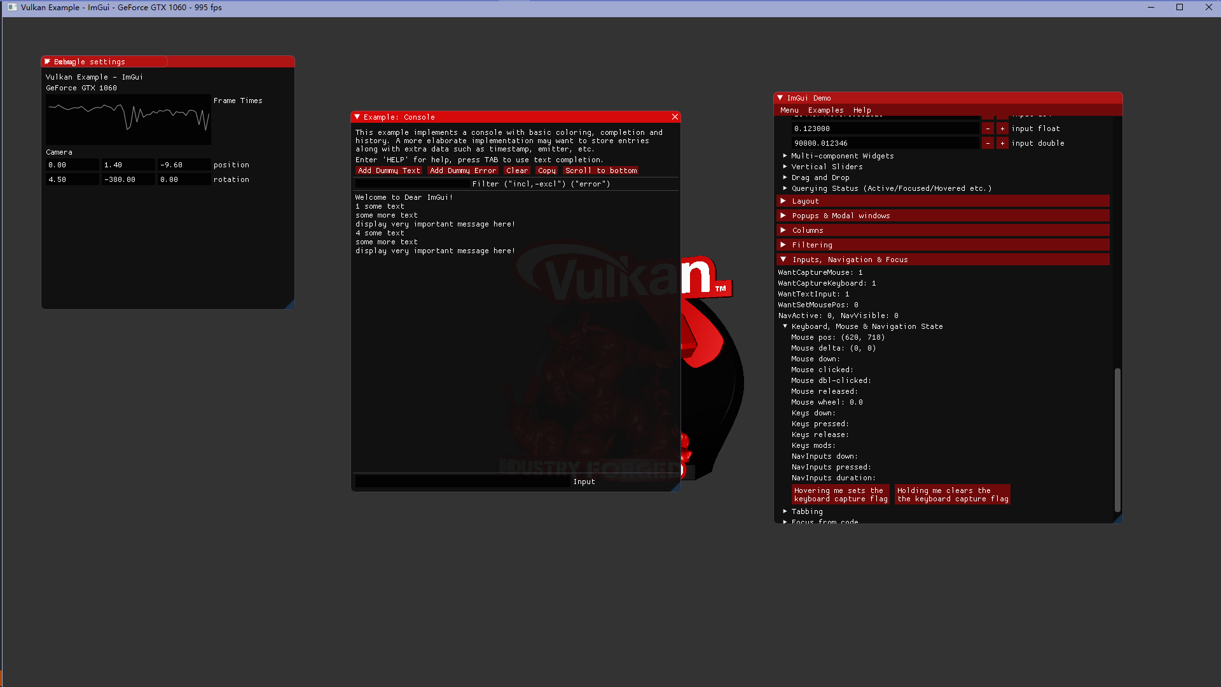This screenshot has width=1221, height=687.
Task: Expand the Layout header
Action: click(942, 201)
